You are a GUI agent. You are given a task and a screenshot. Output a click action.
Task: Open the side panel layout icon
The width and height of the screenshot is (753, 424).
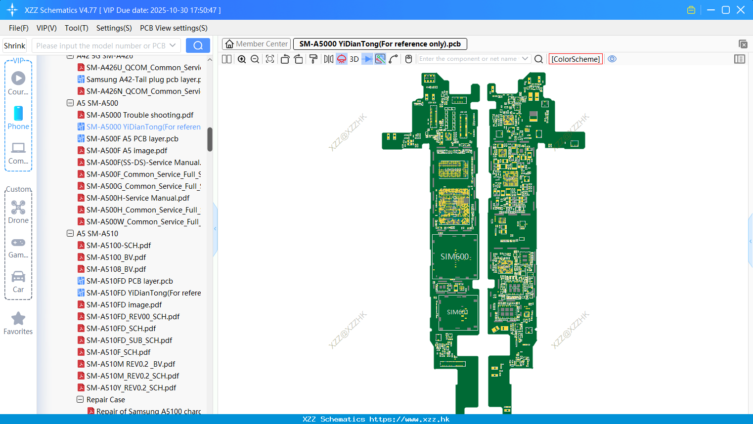740,59
